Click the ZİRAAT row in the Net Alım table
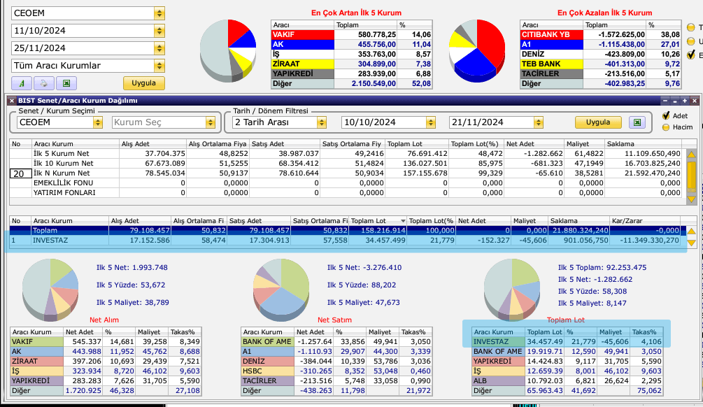The height and width of the screenshot is (407, 703). tap(106, 362)
